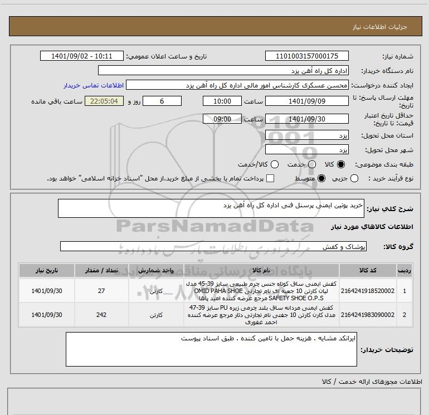This screenshot has height=415, width=429.
Task: Select the کالا radio button
Action: 341,164
